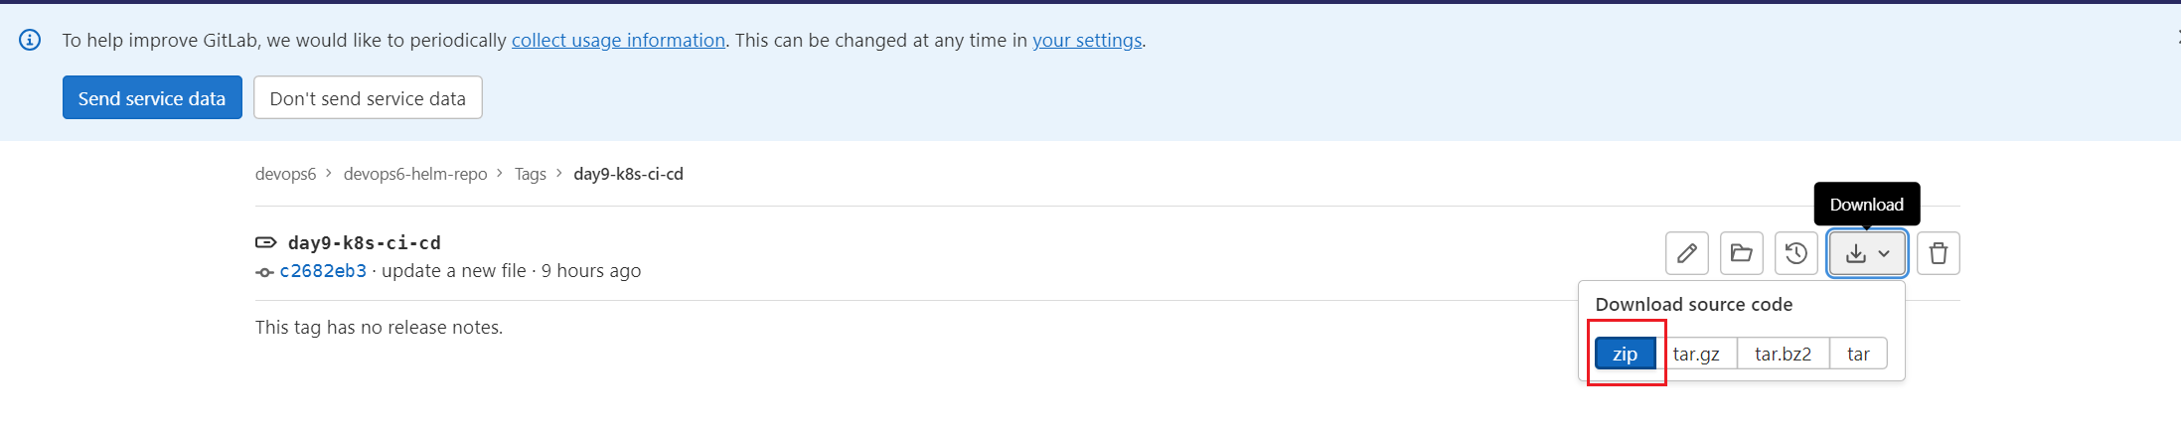2181x430 pixels.
Task: Click the commit icon next to c2682eb3
Action: click(x=264, y=272)
